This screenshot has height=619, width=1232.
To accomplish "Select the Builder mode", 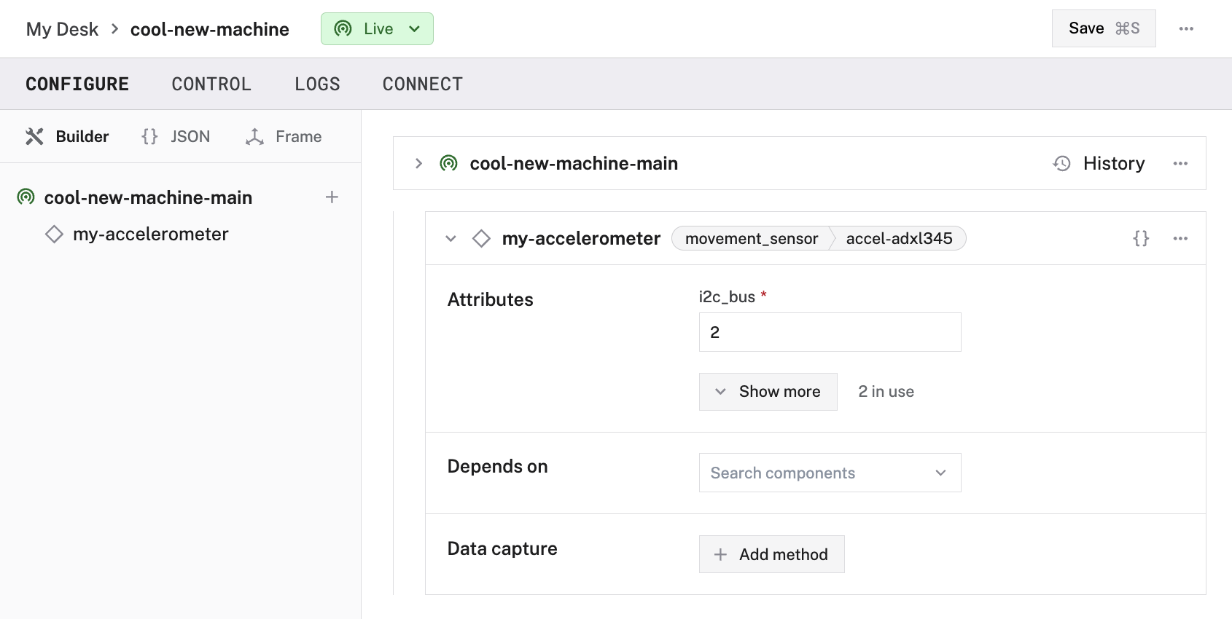I will click(68, 137).
